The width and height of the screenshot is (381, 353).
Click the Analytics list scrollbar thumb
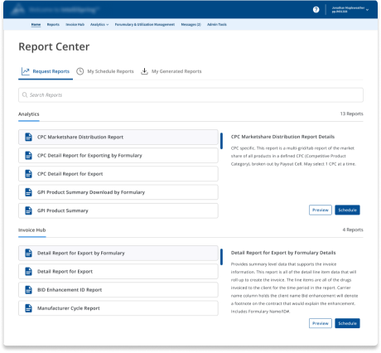[x=221, y=141]
